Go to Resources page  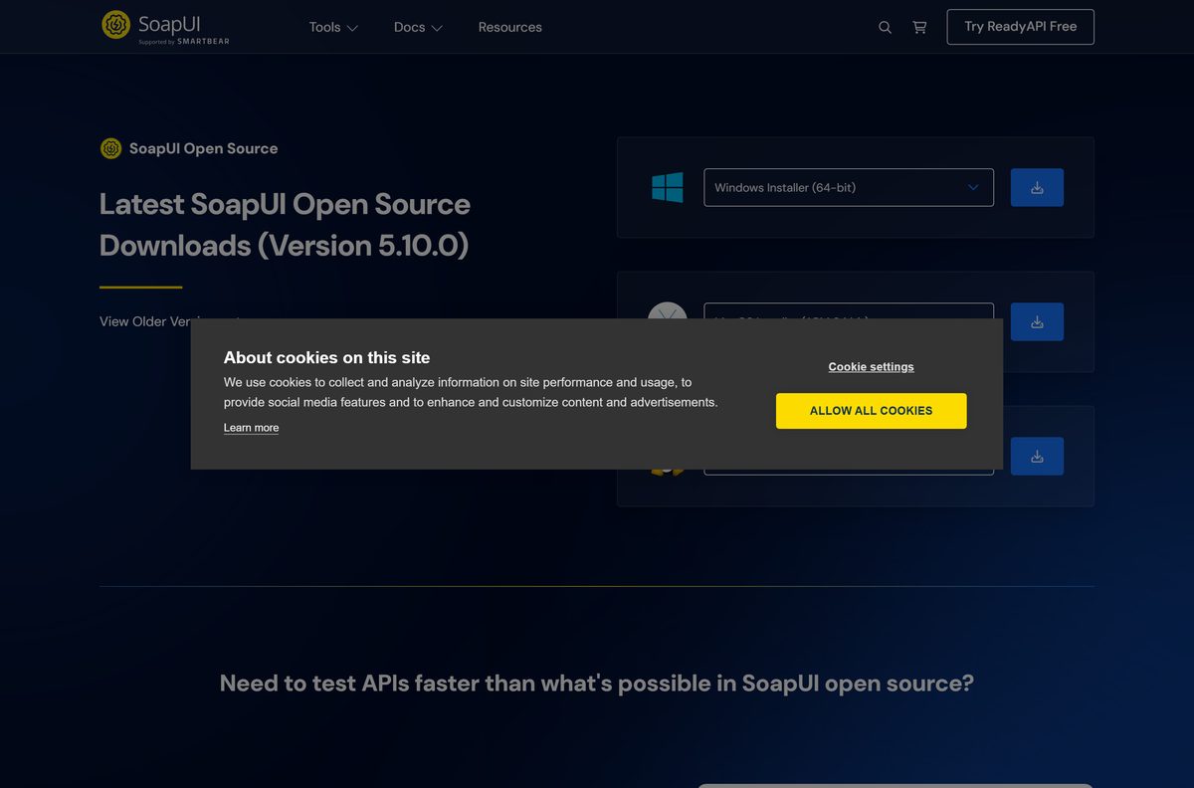509,27
